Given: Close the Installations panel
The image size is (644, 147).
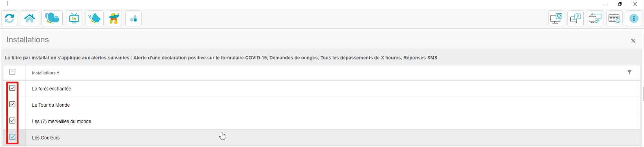Looking at the screenshot, I should coord(633,41).
